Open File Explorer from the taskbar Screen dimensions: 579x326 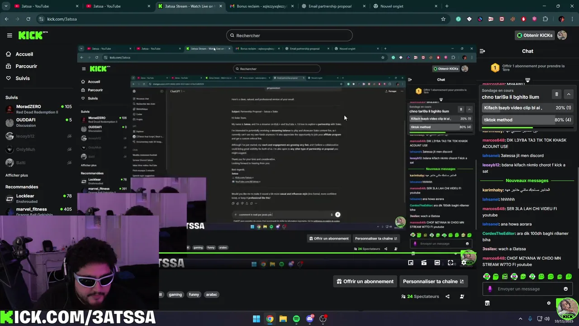pyautogui.click(x=283, y=319)
